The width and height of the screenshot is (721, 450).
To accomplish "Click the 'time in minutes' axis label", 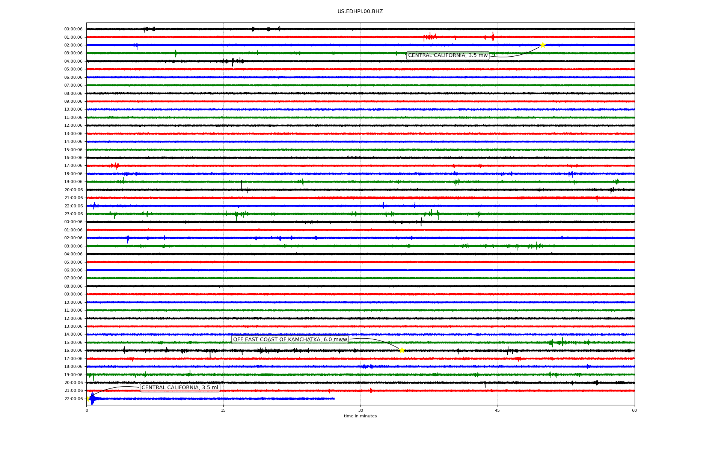I will tap(360, 416).
